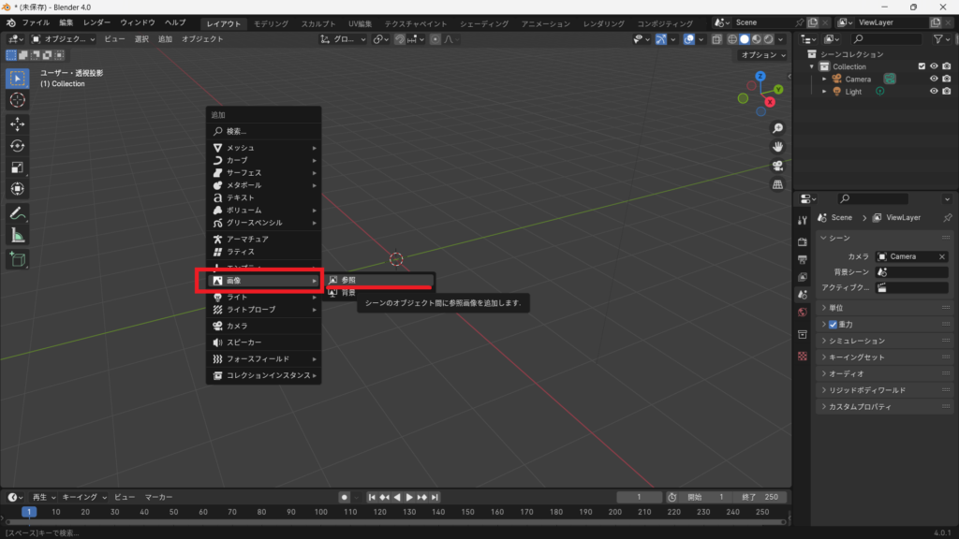The height and width of the screenshot is (539, 959).
Task: Open the ファイル menu
Action: pos(36,22)
